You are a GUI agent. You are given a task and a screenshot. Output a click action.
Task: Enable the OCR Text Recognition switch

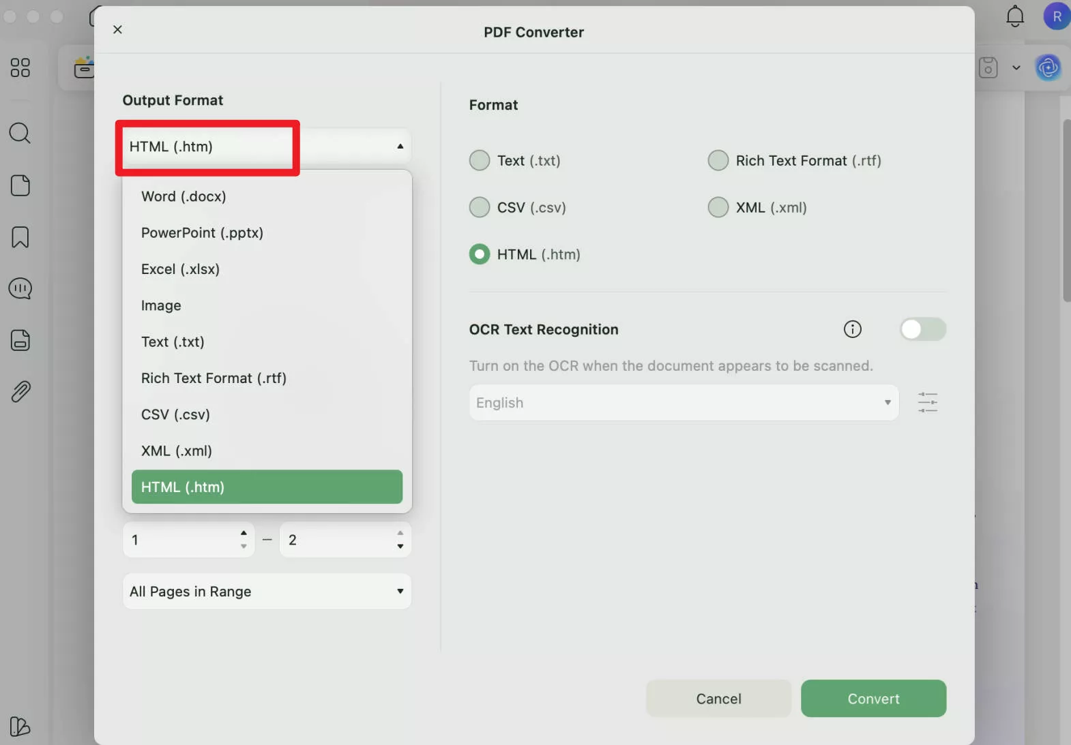point(922,329)
